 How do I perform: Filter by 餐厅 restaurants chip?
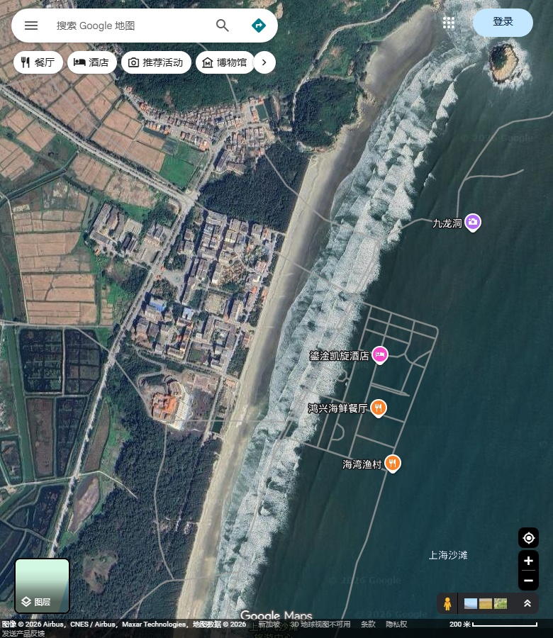coord(38,62)
